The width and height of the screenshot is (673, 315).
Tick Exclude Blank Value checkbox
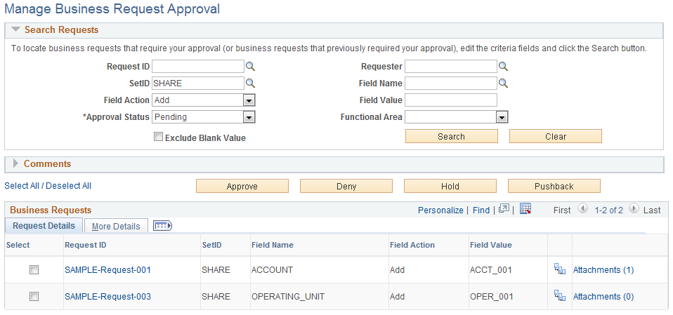click(158, 137)
